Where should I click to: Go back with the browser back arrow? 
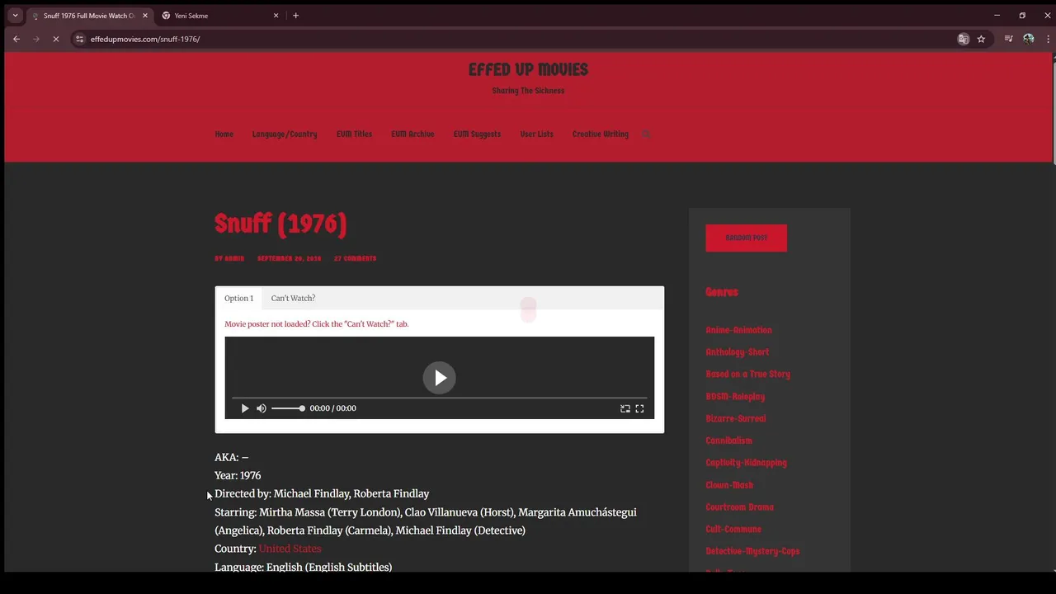[x=16, y=39]
